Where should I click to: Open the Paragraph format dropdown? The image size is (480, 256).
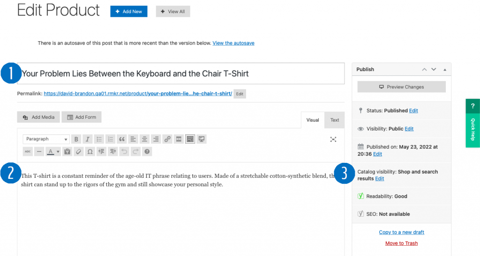[46, 139]
